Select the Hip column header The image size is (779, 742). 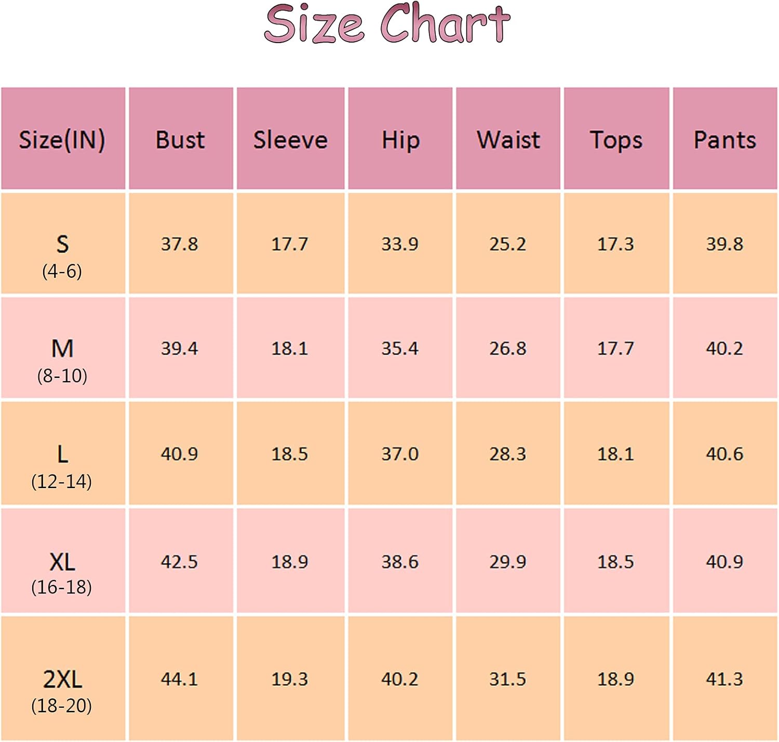[x=400, y=139]
